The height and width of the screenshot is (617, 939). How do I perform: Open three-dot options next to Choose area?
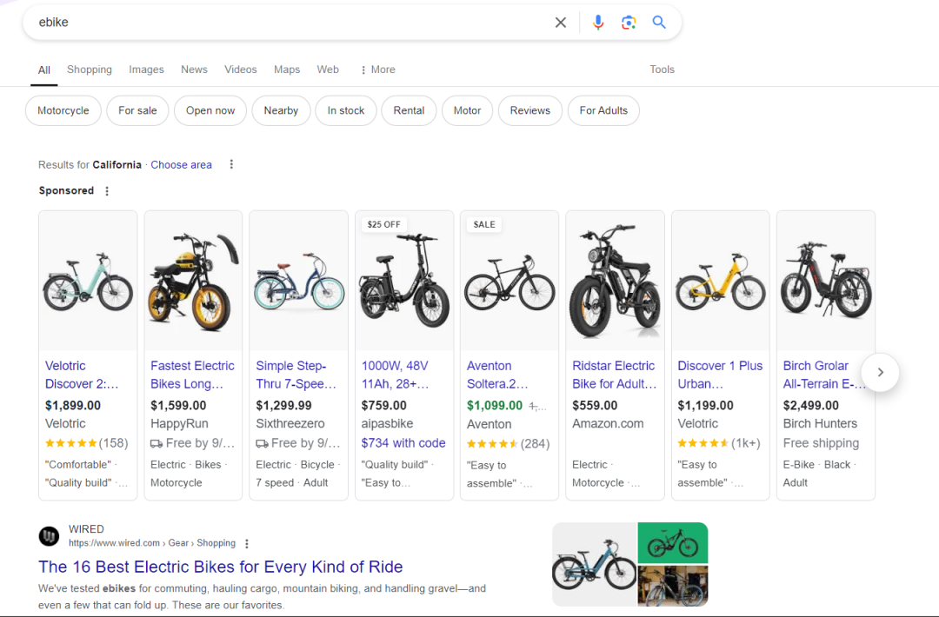231,165
